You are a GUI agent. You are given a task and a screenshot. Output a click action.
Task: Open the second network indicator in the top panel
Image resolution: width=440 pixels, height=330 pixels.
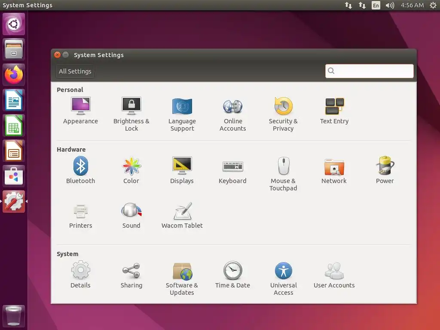pyautogui.click(x=362, y=5)
